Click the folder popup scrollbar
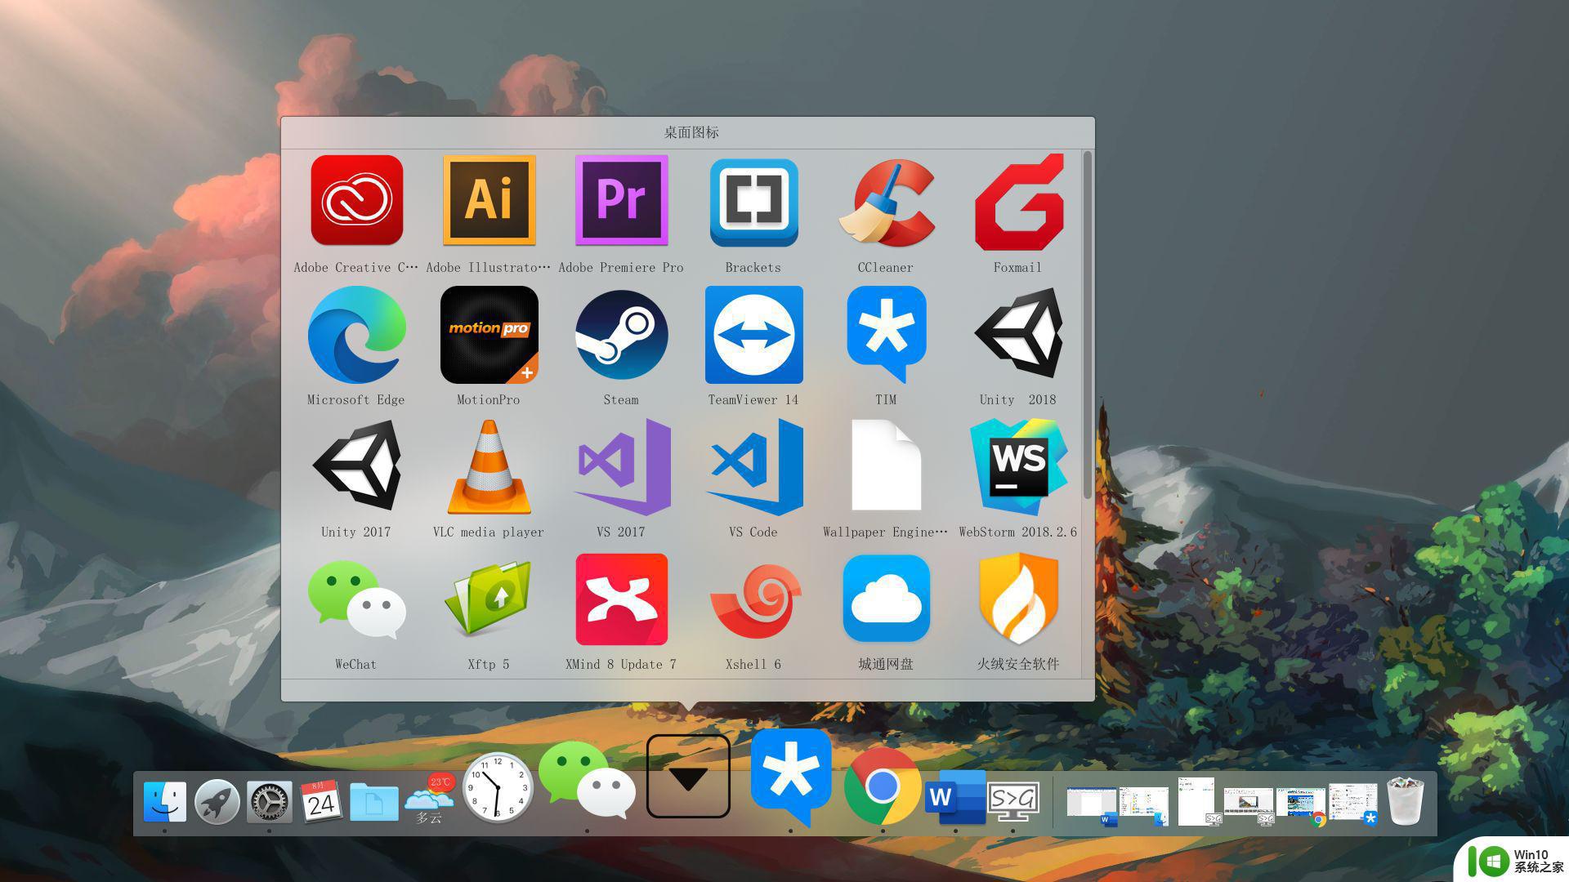The image size is (1569, 882). pyautogui.click(x=1087, y=325)
